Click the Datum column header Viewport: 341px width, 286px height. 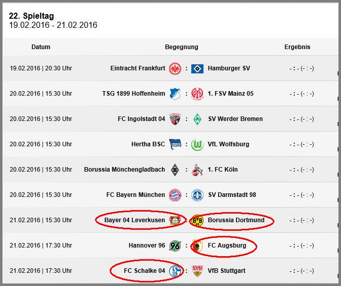coord(41,47)
